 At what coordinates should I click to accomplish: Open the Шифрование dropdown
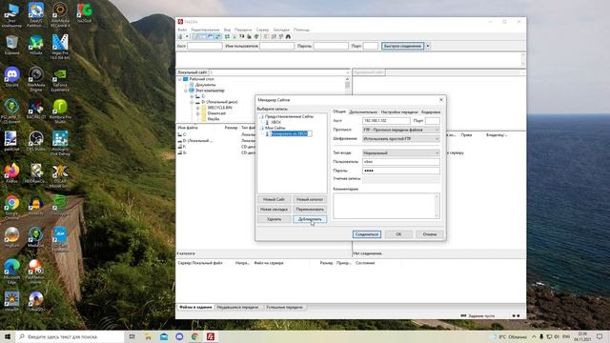(x=400, y=138)
